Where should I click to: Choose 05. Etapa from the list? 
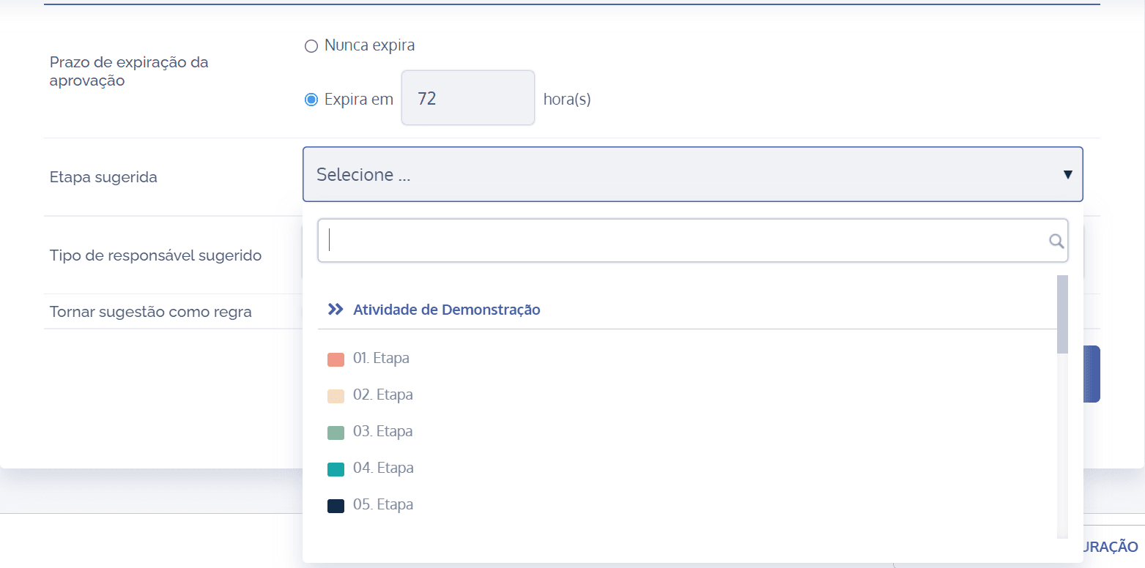[383, 504]
